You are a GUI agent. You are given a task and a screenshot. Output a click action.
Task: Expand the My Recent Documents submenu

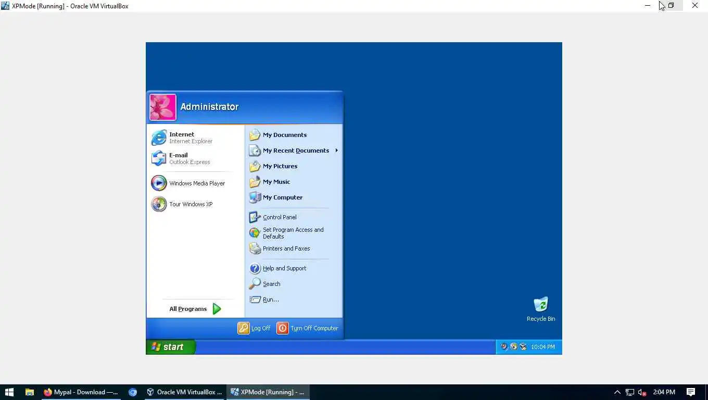coord(294,151)
